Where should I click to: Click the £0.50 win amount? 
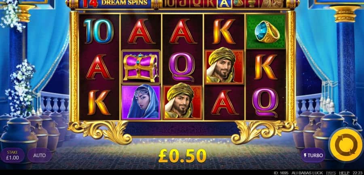(x=182, y=156)
